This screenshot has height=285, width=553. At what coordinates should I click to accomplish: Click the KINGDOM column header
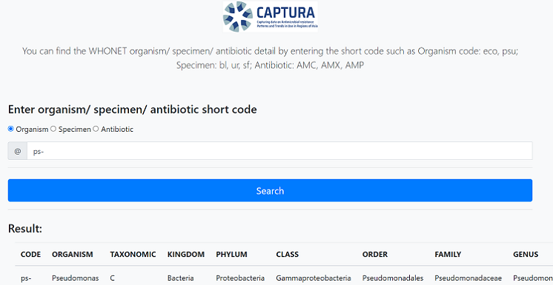(186, 255)
